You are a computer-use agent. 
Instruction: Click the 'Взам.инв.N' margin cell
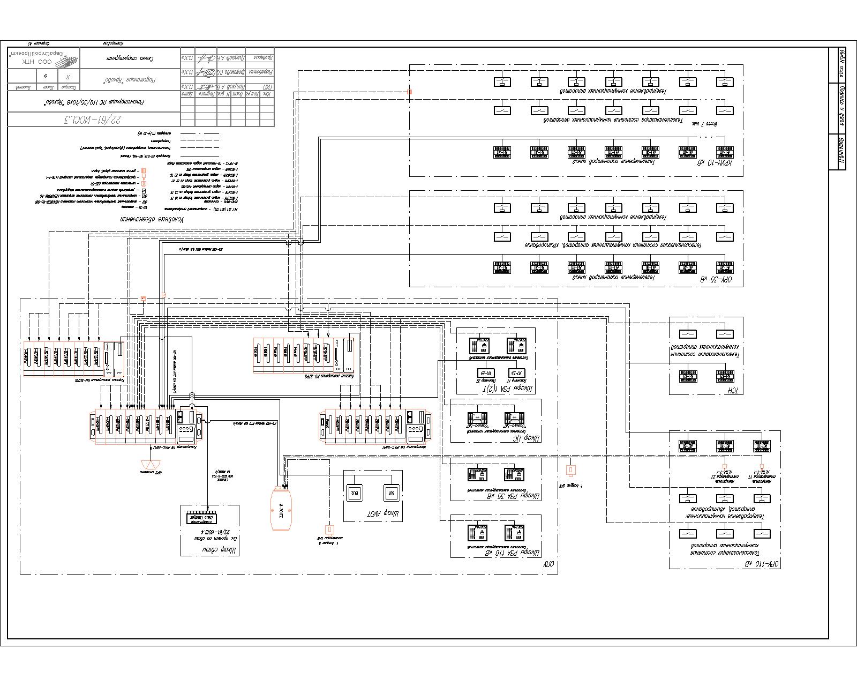click(x=842, y=152)
